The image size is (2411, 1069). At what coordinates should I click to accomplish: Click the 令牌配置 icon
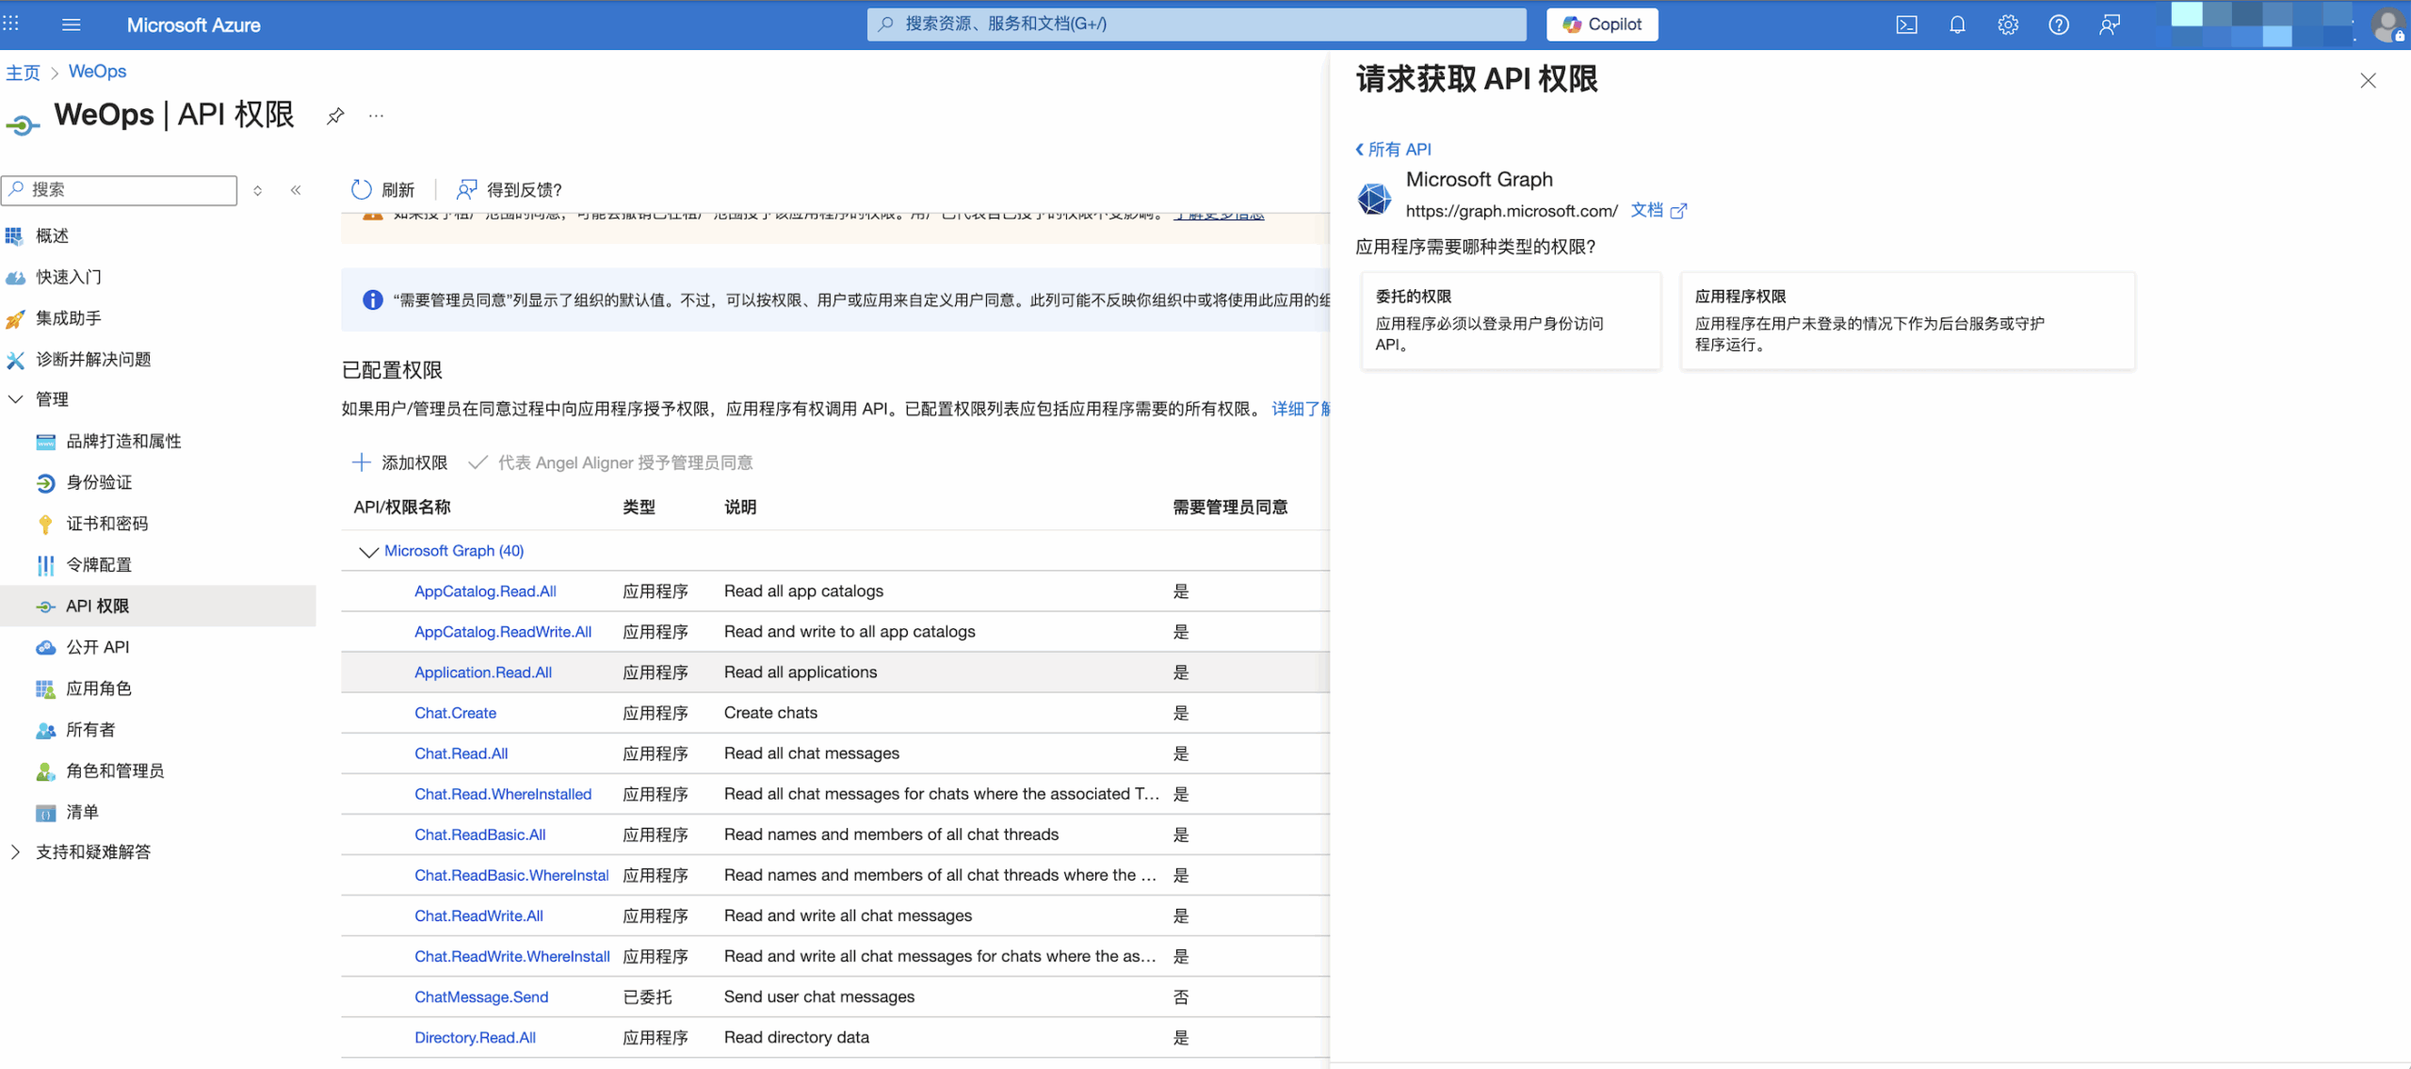(x=45, y=565)
